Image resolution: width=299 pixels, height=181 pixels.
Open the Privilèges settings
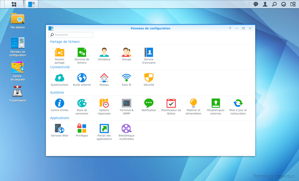[82, 131]
